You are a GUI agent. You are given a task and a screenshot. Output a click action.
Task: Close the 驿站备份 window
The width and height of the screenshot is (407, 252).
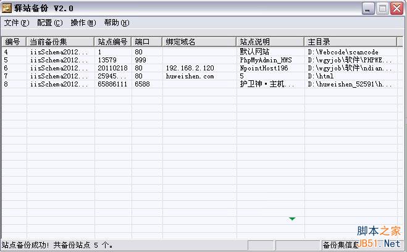pyautogui.click(x=397, y=9)
